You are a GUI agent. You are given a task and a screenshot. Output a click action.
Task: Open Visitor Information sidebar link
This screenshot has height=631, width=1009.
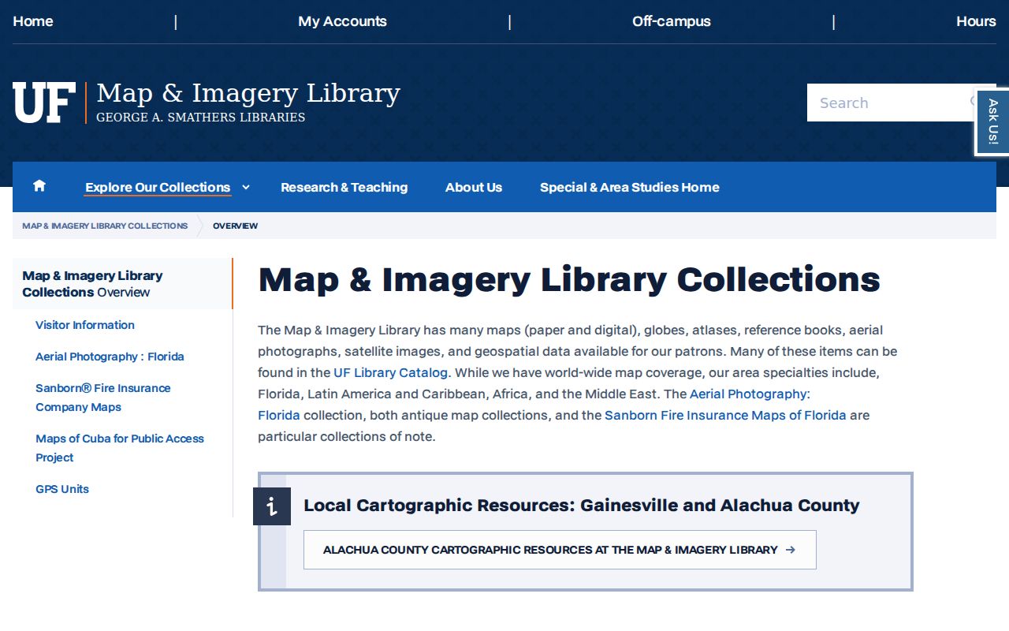click(x=85, y=325)
